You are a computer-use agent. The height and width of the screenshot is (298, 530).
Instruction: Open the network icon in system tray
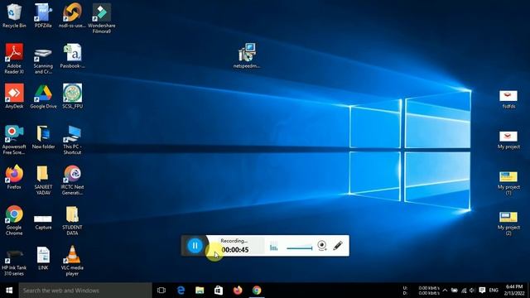pos(464,291)
